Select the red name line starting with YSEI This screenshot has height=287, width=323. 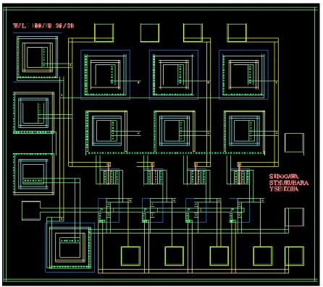[x=284, y=189]
